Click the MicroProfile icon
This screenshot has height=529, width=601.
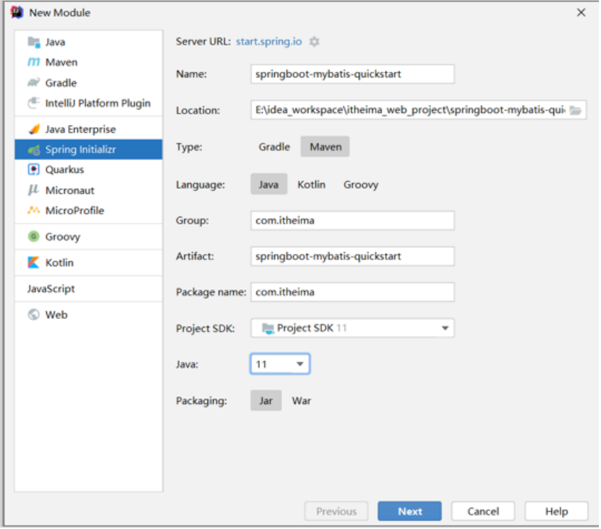click(33, 210)
